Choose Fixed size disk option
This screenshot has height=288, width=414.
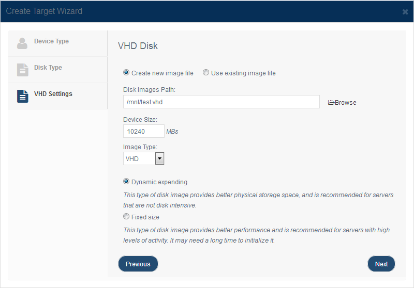(126, 216)
